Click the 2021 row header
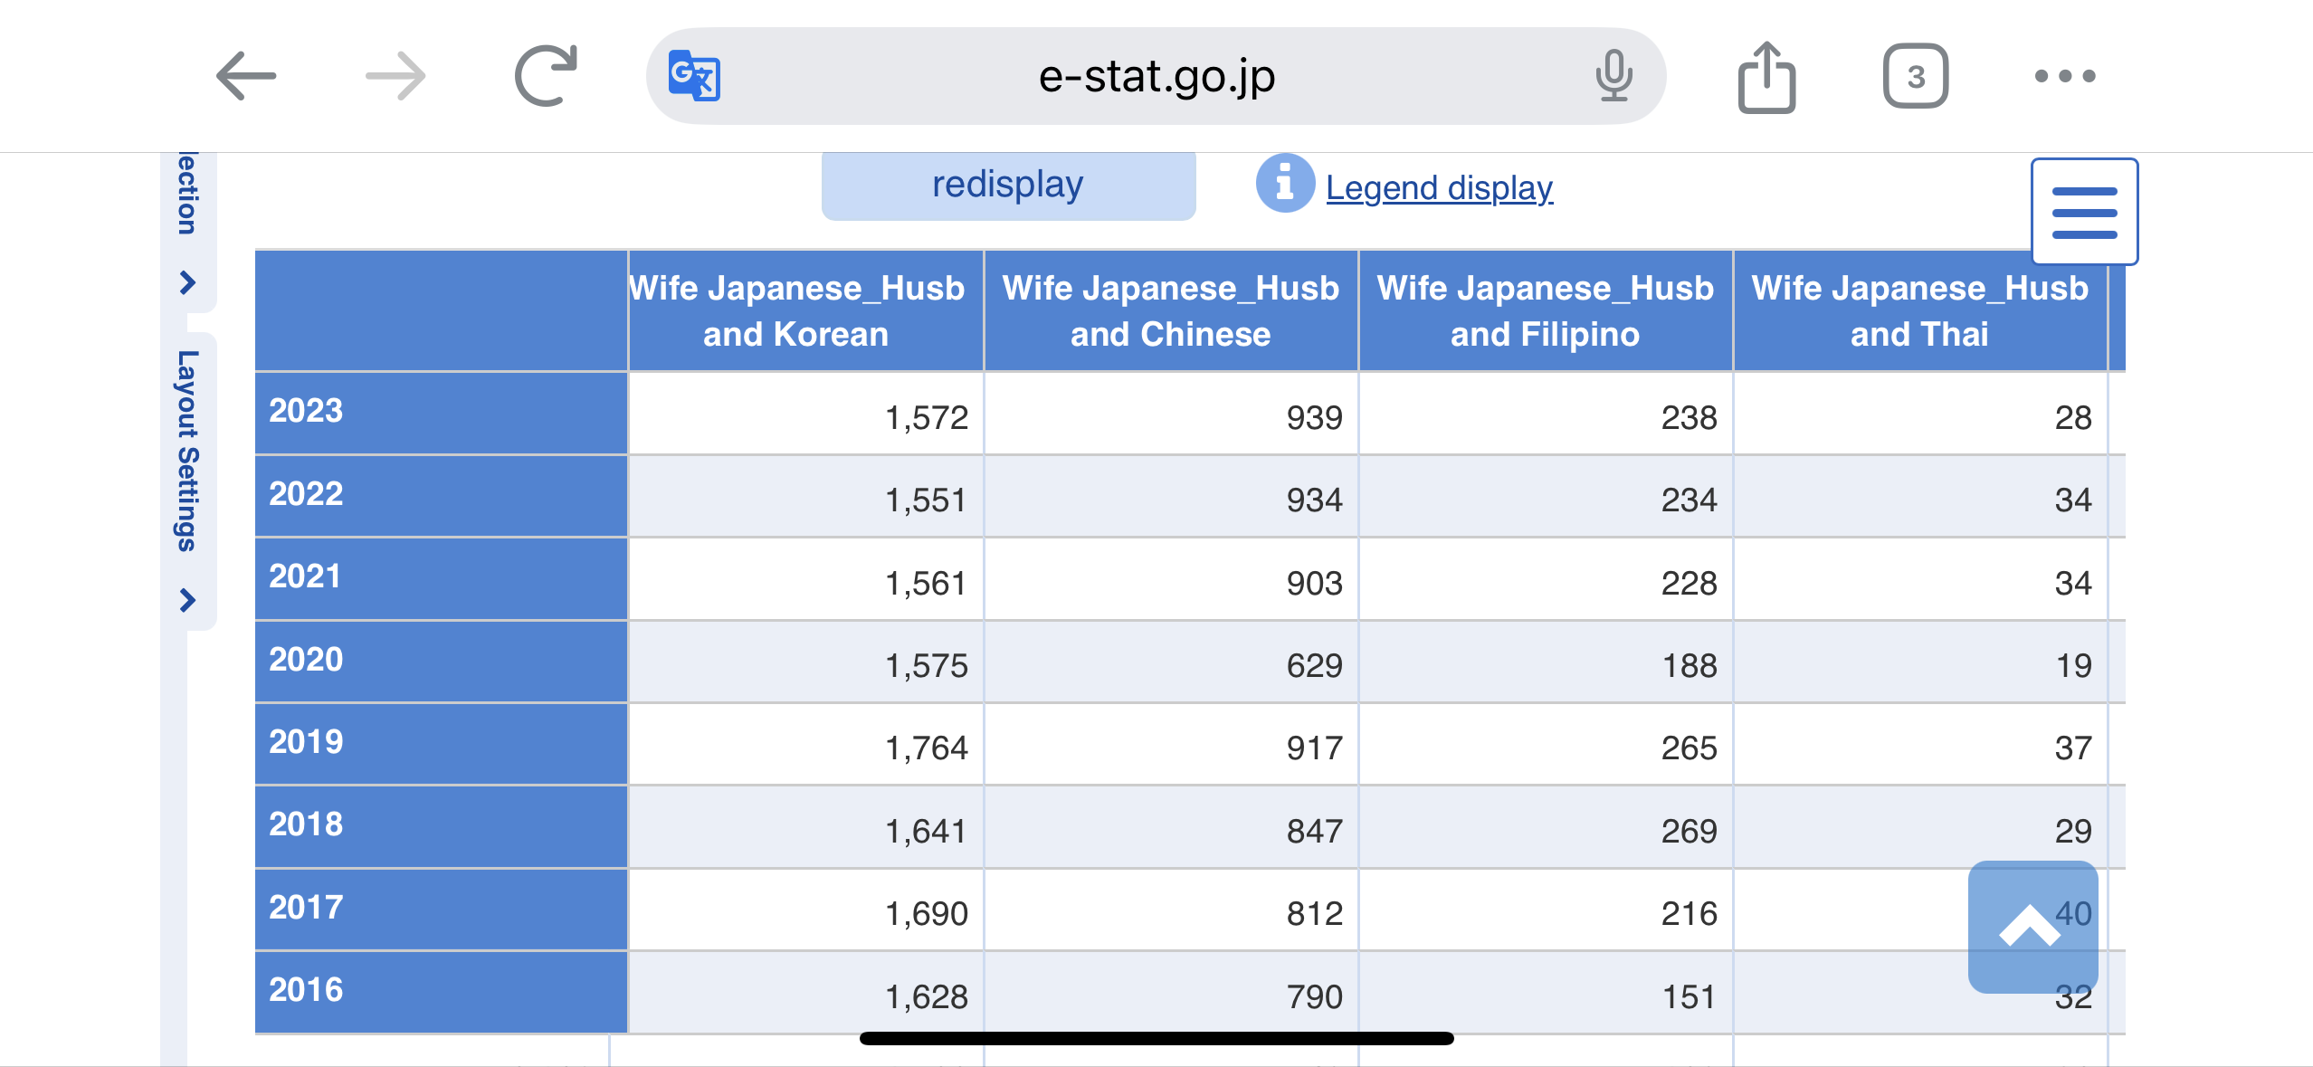Viewport: 2313px width, 1067px height. click(441, 577)
